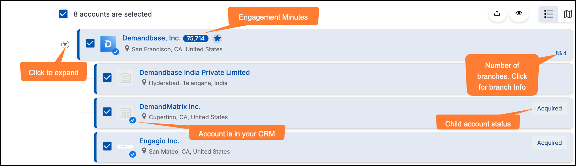Click the export/share icon
This screenshot has width=576, height=166.
point(497,14)
